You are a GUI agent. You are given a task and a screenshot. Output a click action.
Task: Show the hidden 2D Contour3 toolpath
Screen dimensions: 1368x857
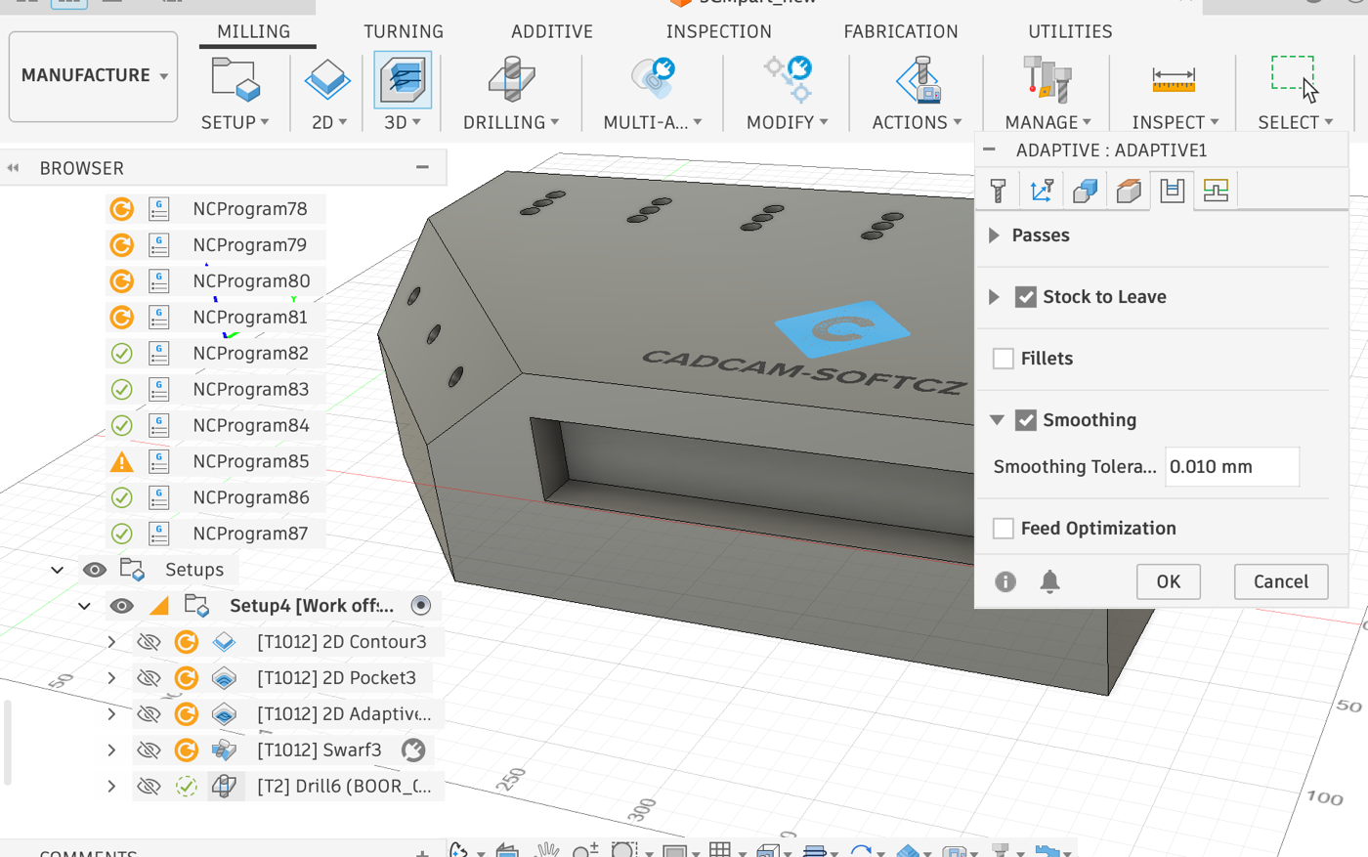149,642
